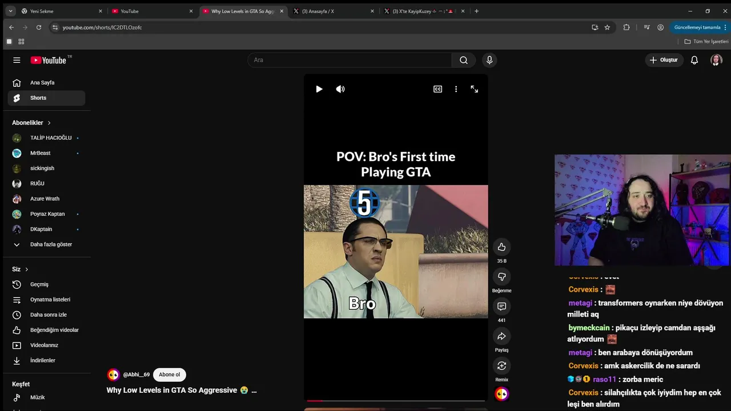The width and height of the screenshot is (731, 411).
Task: Open MrBeast subscription channel
Action: coord(47,153)
